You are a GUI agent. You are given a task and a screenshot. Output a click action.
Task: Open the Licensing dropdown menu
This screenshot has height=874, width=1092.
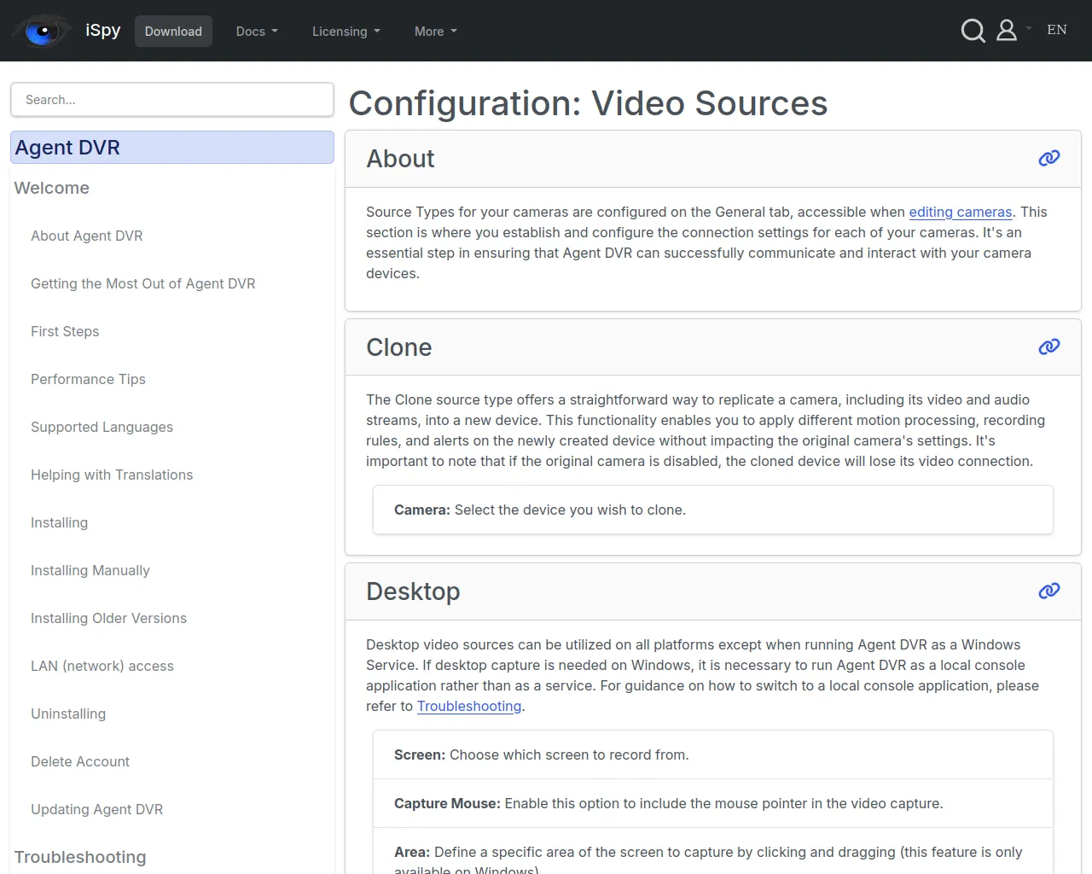coord(346,32)
